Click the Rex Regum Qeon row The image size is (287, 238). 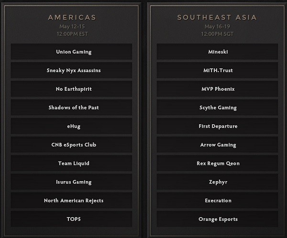[218, 163]
